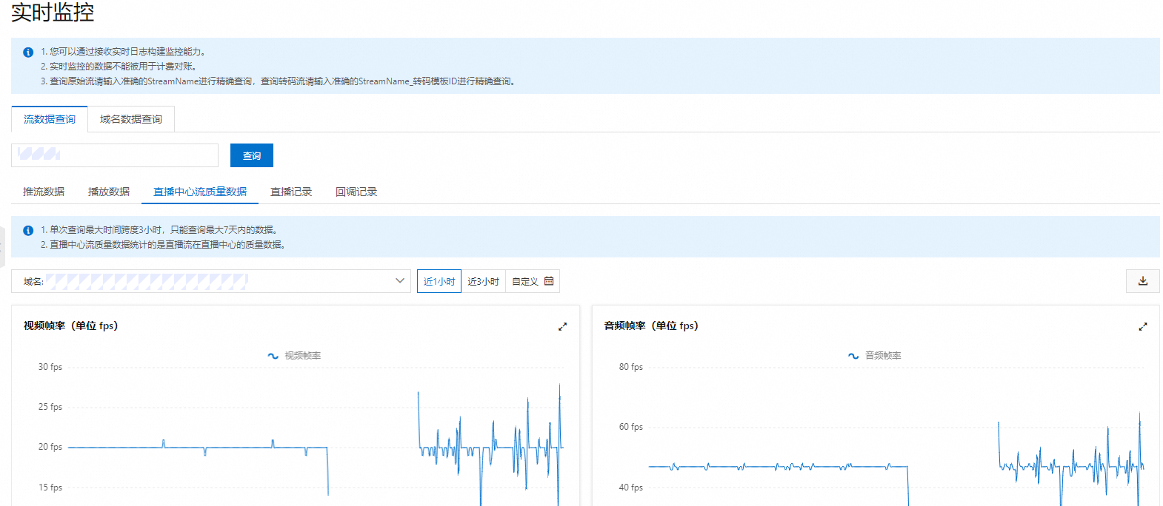The width and height of the screenshot is (1163, 506).
Task: Select the 直播中心流质量数据 tab
Action: (x=200, y=192)
